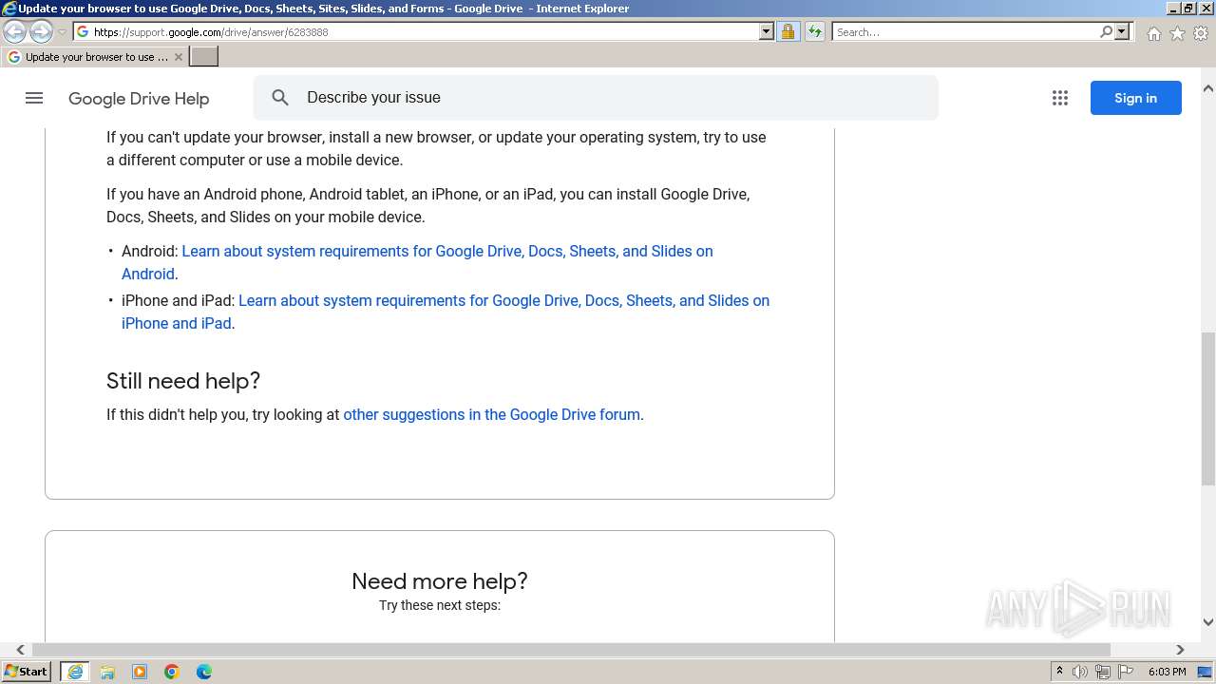Open Internet Explorer taskbar icon
The height and width of the screenshot is (684, 1216).
75,672
